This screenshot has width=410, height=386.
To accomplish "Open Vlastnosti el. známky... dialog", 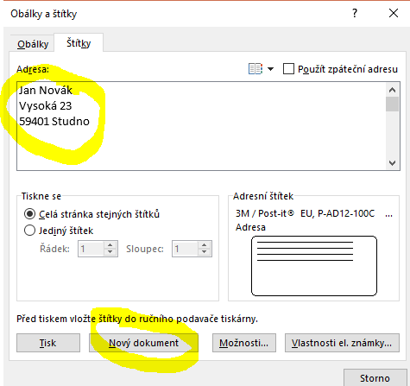I will click(342, 343).
